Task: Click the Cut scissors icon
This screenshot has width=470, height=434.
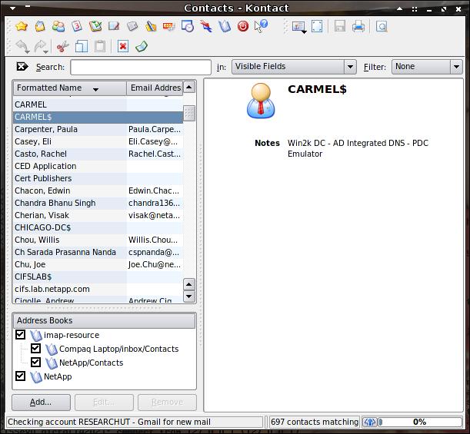Action: [62, 47]
